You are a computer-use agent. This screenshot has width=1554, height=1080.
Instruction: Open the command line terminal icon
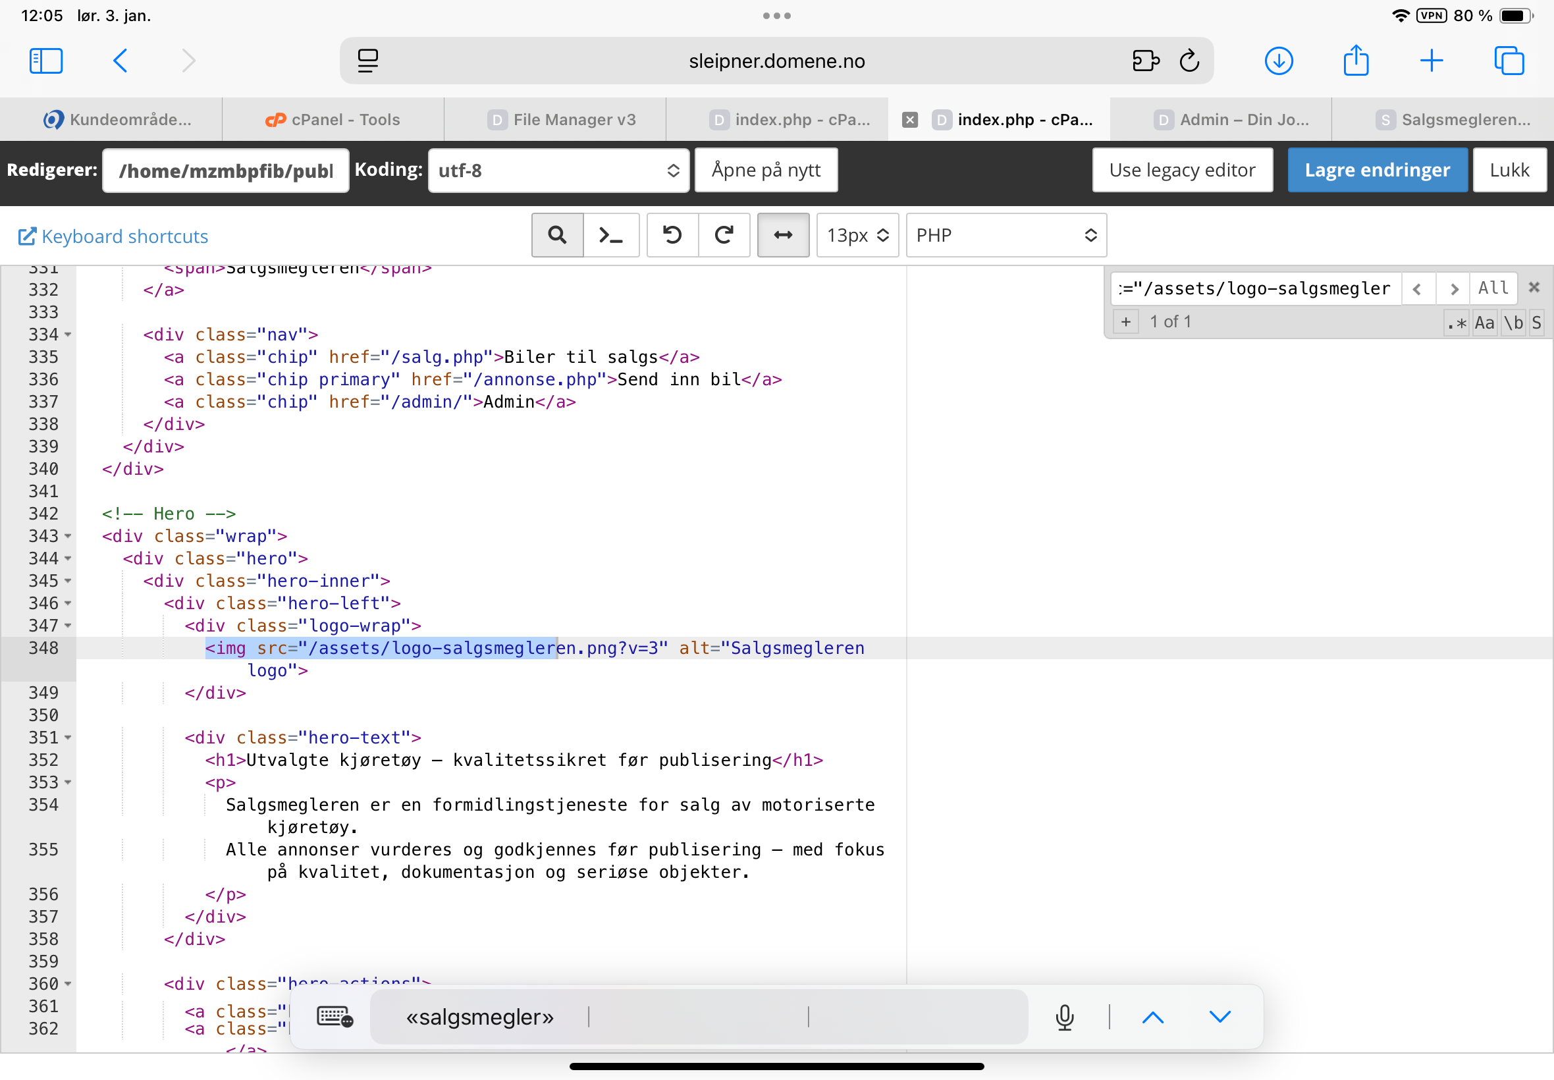[611, 235]
